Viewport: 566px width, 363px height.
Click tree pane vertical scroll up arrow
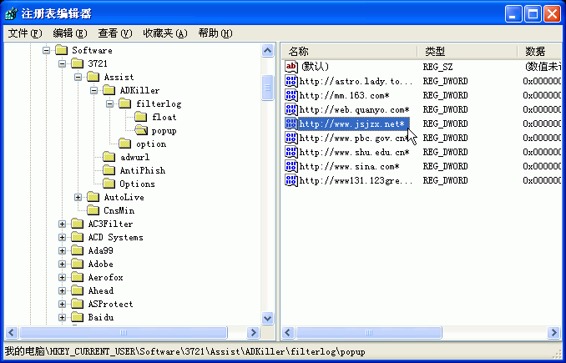[x=267, y=51]
